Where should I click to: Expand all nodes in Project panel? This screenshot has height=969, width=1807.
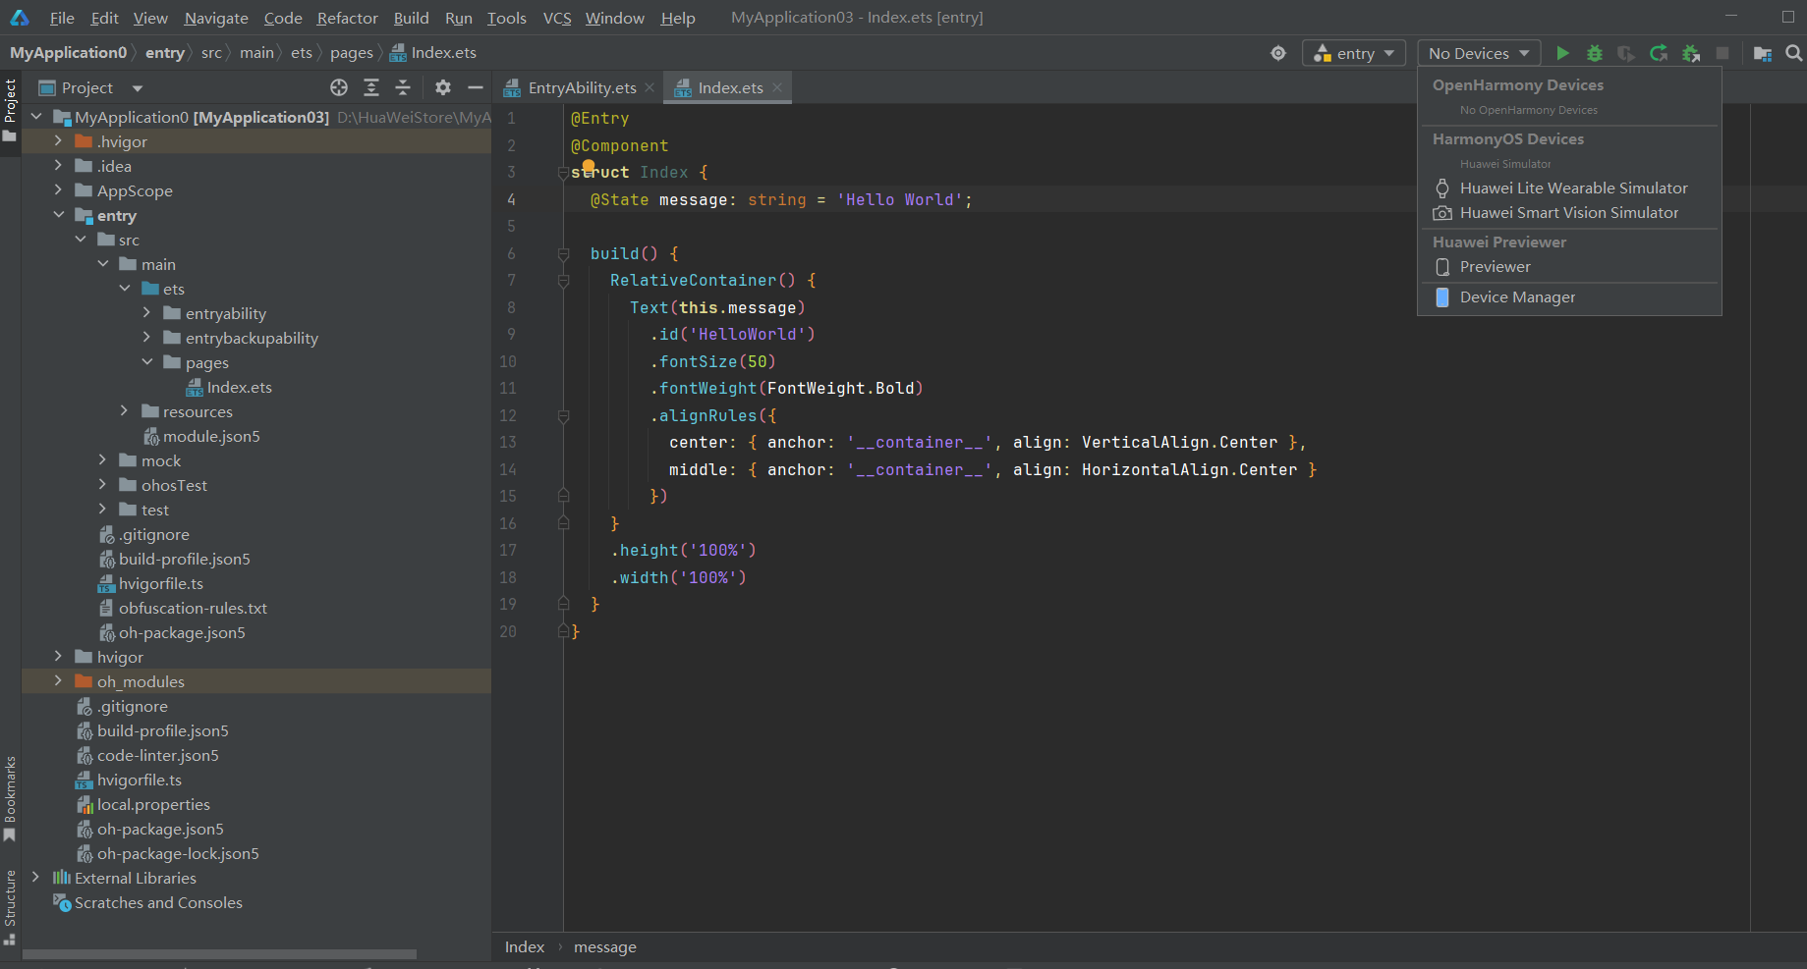click(x=371, y=87)
